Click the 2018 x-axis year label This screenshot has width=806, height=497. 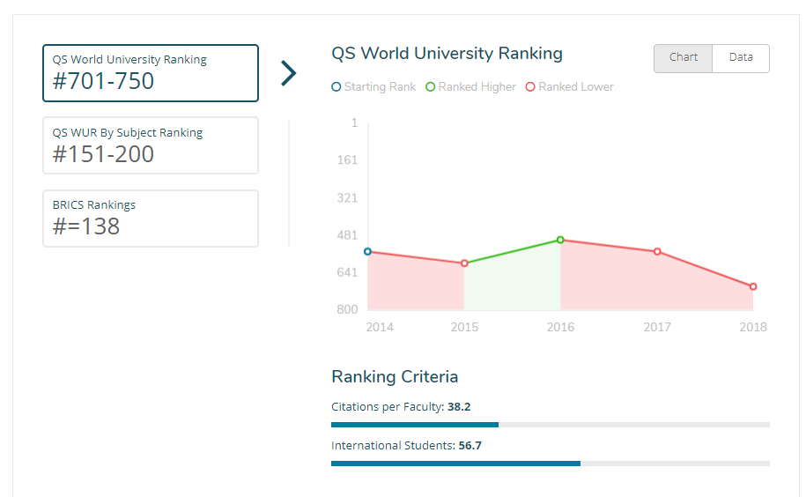(752, 327)
